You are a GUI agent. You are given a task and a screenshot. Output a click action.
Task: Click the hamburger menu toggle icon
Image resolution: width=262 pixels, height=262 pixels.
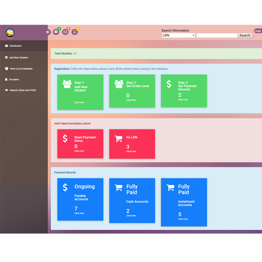48,32
